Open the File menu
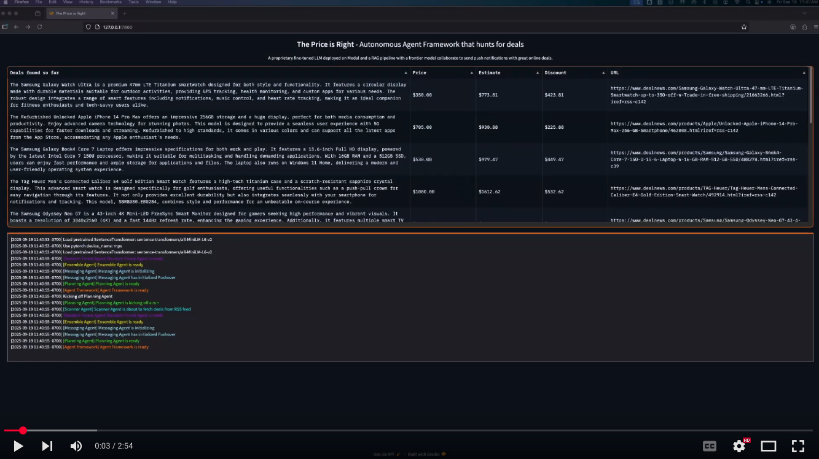 [x=39, y=2]
